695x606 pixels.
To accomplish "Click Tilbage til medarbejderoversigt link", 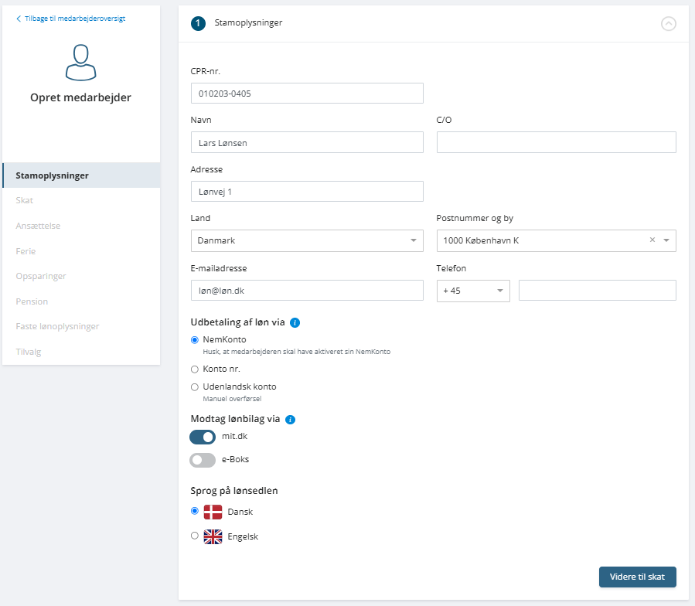I will point(71,19).
